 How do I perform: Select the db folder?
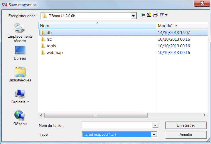[49, 33]
